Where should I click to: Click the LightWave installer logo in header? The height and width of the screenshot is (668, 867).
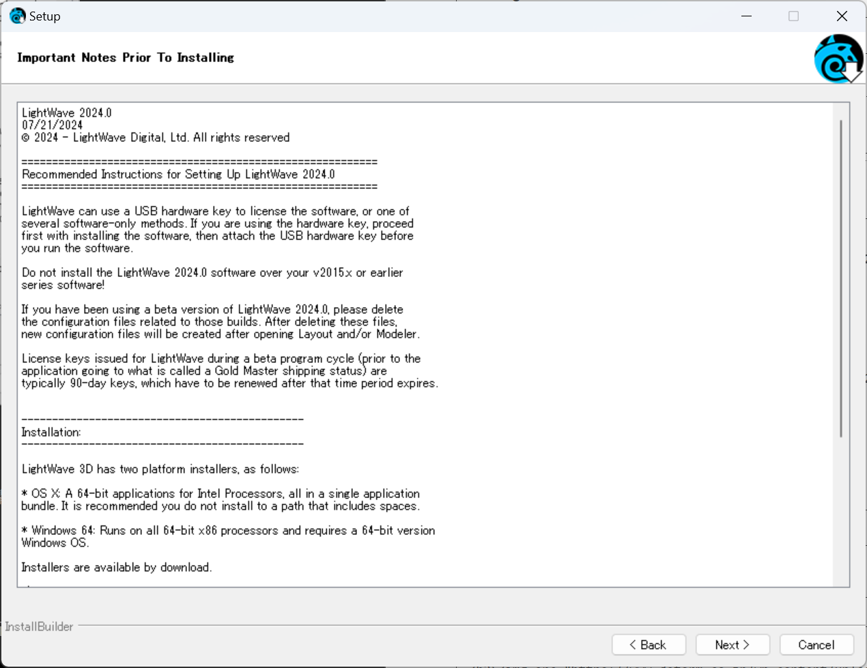tap(838, 59)
